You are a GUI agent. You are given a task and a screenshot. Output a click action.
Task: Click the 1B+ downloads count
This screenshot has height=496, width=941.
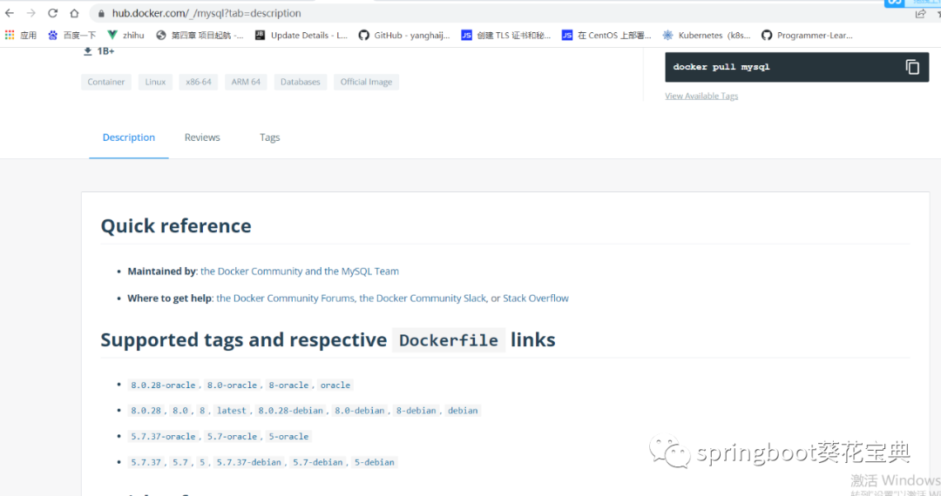click(x=105, y=51)
